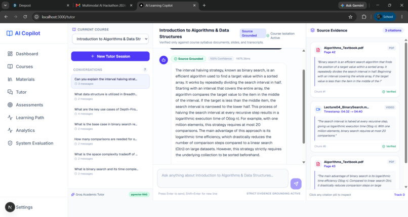Open 'What are the key use cases of Depth-Firs' conversation
This screenshot has height=217, width=408.
pyautogui.click(x=110, y=111)
